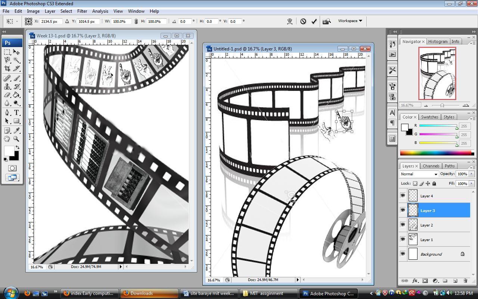The height and width of the screenshot is (299, 478).
Task: Open the blend mode Normal dropdown
Action: [419, 174]
